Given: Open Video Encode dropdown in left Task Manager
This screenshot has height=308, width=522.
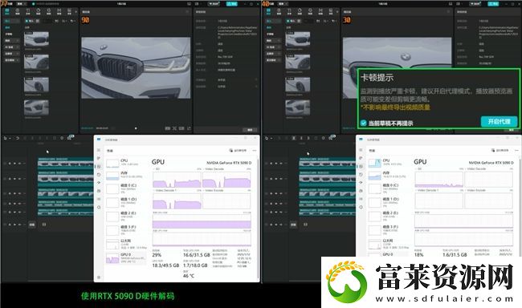Looking at the screenshot, I should point(213,190).
